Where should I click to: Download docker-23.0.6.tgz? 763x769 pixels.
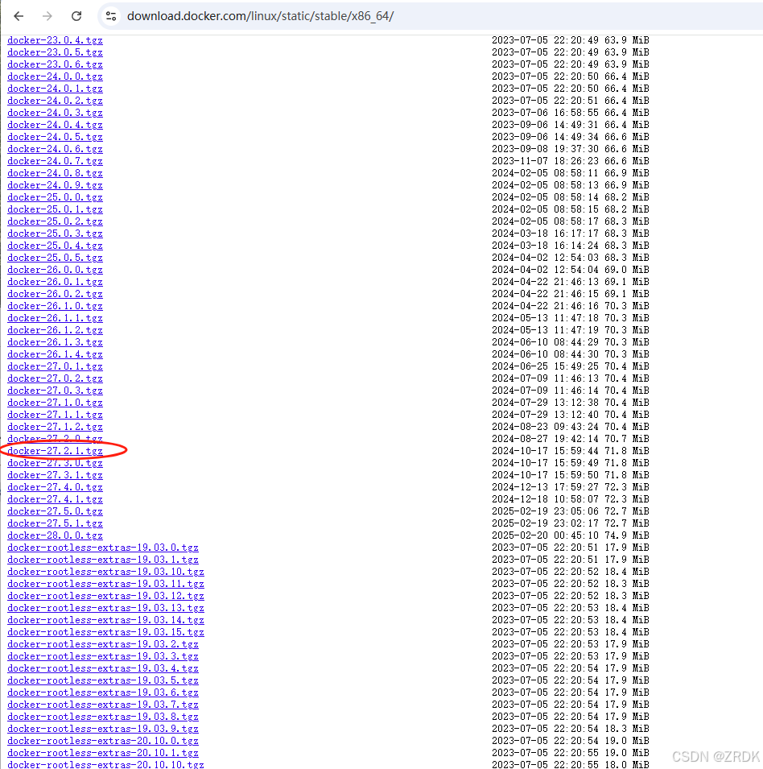(x=55, y=64)
